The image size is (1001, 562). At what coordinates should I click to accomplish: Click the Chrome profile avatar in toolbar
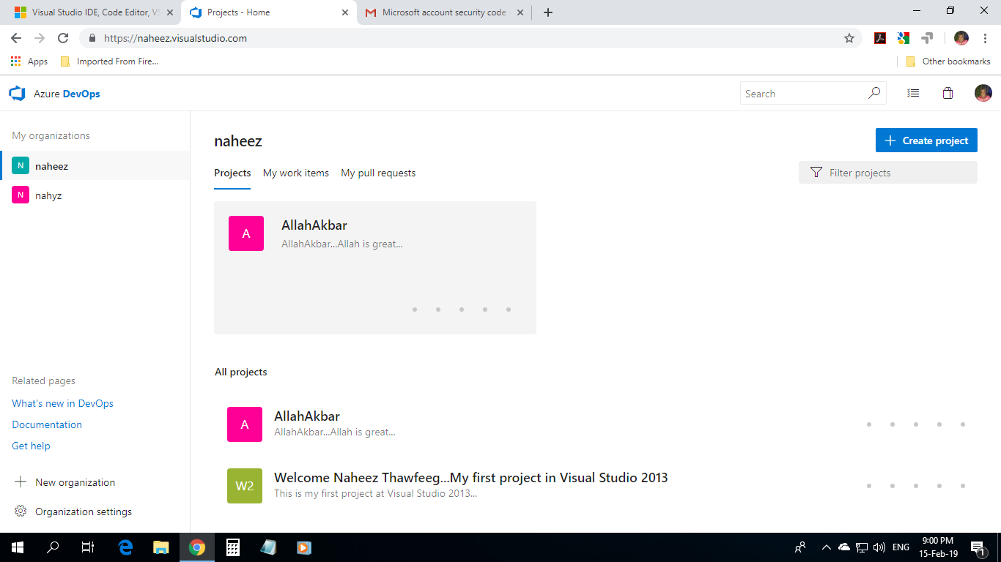(961, 38)
